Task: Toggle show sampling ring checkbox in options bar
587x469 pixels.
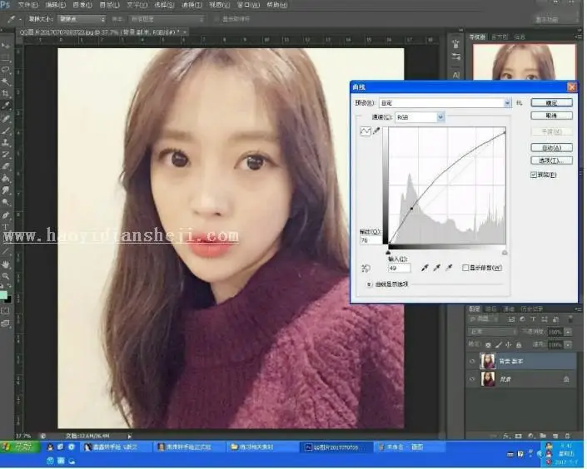Action: click(x=216, y=18)
